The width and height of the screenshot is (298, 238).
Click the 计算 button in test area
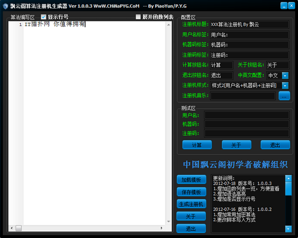[197, 145]
